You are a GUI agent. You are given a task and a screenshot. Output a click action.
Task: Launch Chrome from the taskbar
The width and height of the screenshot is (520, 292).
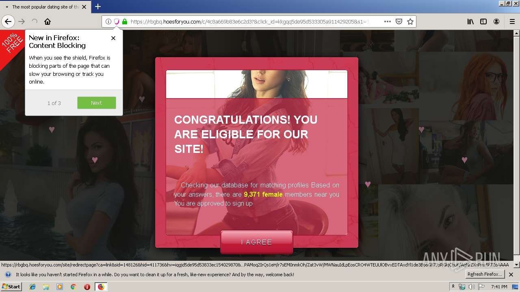click(x=74, y=287)
